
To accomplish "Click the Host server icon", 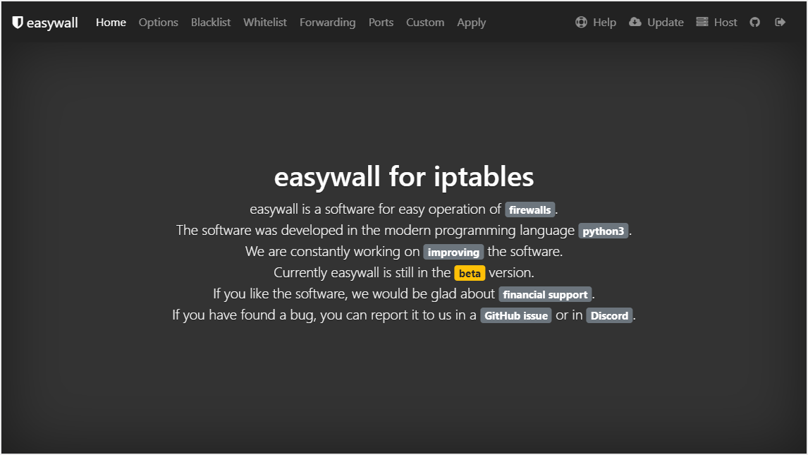I will pos(702,22).
